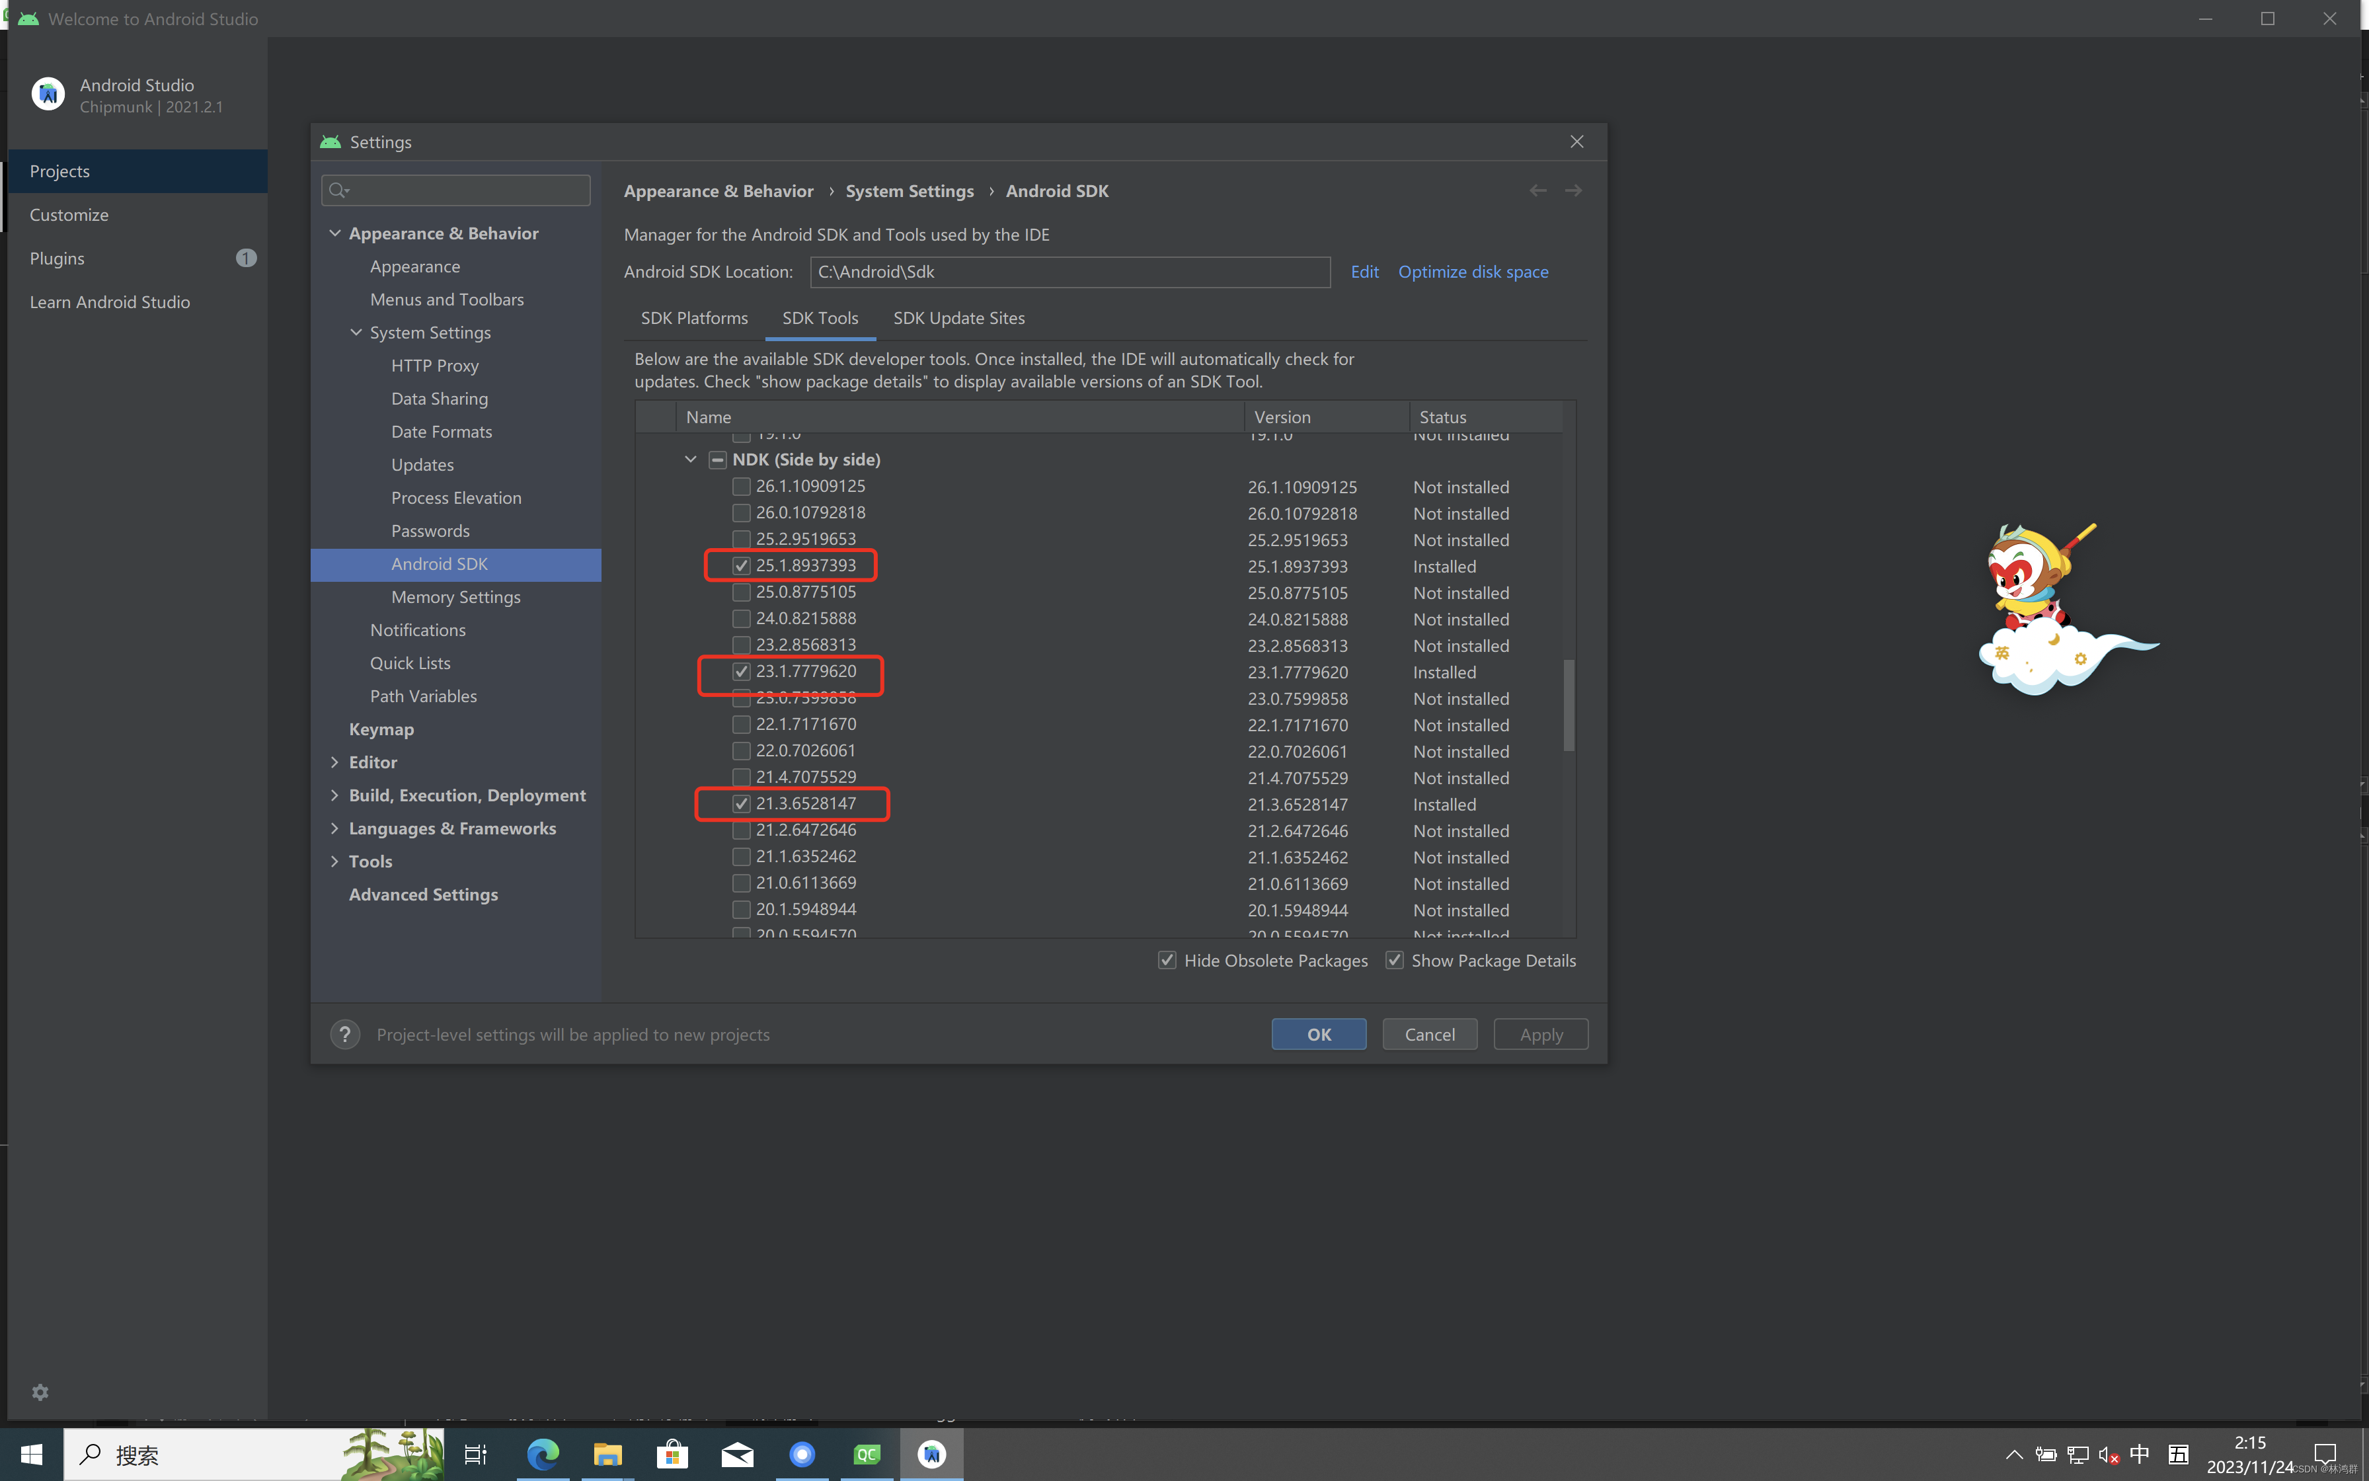The width and height of the screenshot is (2369, 1481).
Task: Click the network tray icon
Action: point(2078,1455)
